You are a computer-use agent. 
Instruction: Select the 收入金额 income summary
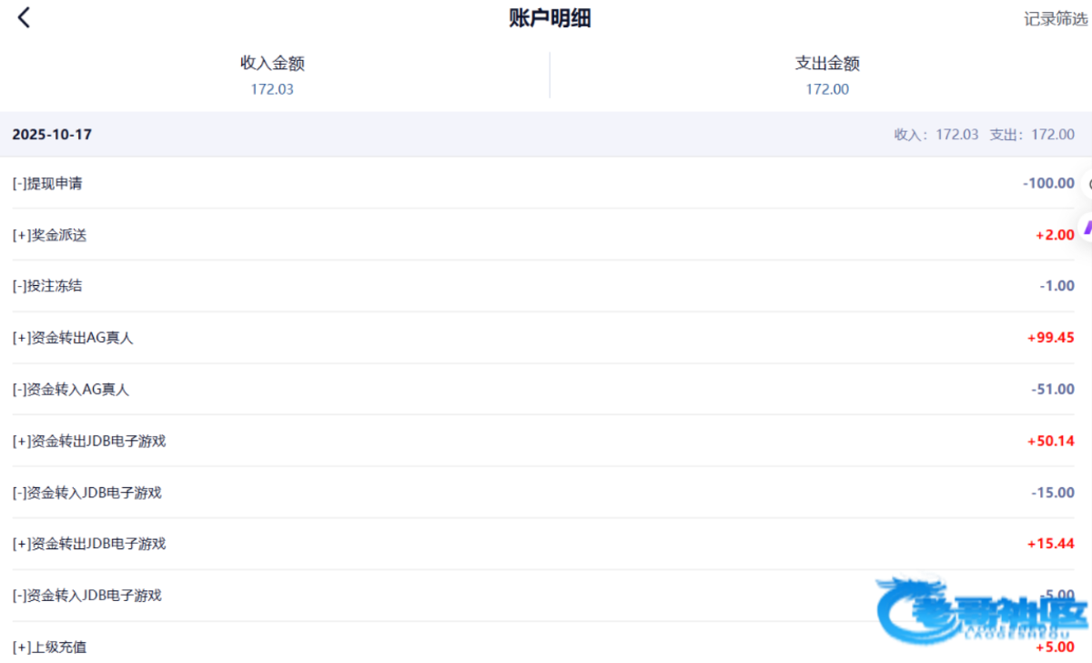pos(272,75)
